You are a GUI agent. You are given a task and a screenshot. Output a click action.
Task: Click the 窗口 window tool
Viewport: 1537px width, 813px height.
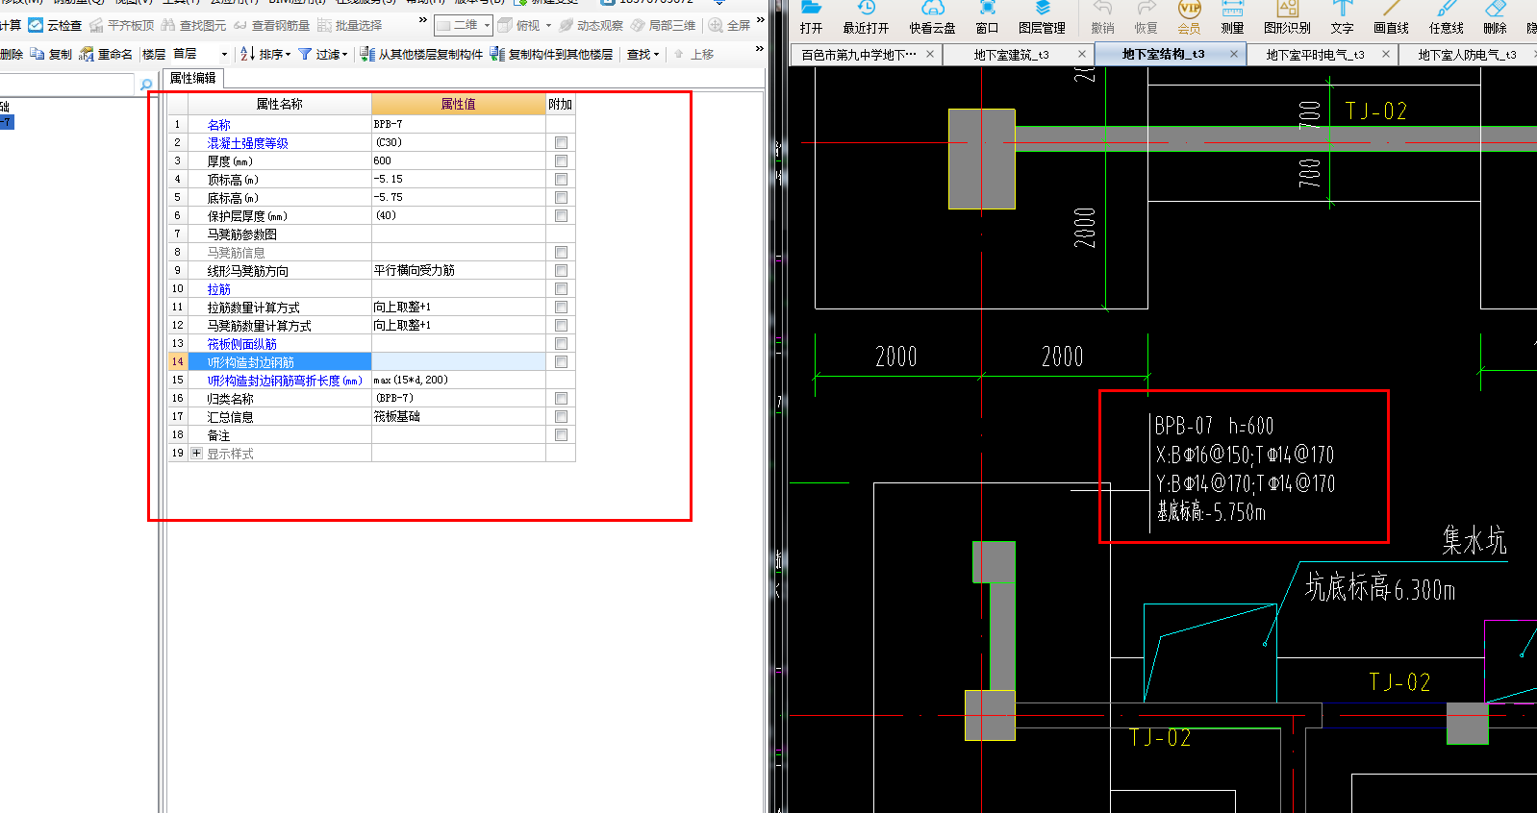(x=987, y=17)
